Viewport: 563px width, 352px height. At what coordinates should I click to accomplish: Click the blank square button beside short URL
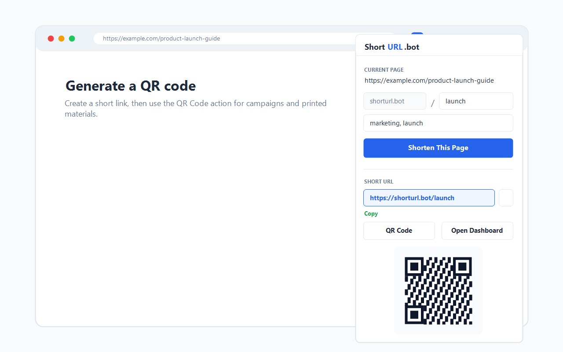coord(506,198)
